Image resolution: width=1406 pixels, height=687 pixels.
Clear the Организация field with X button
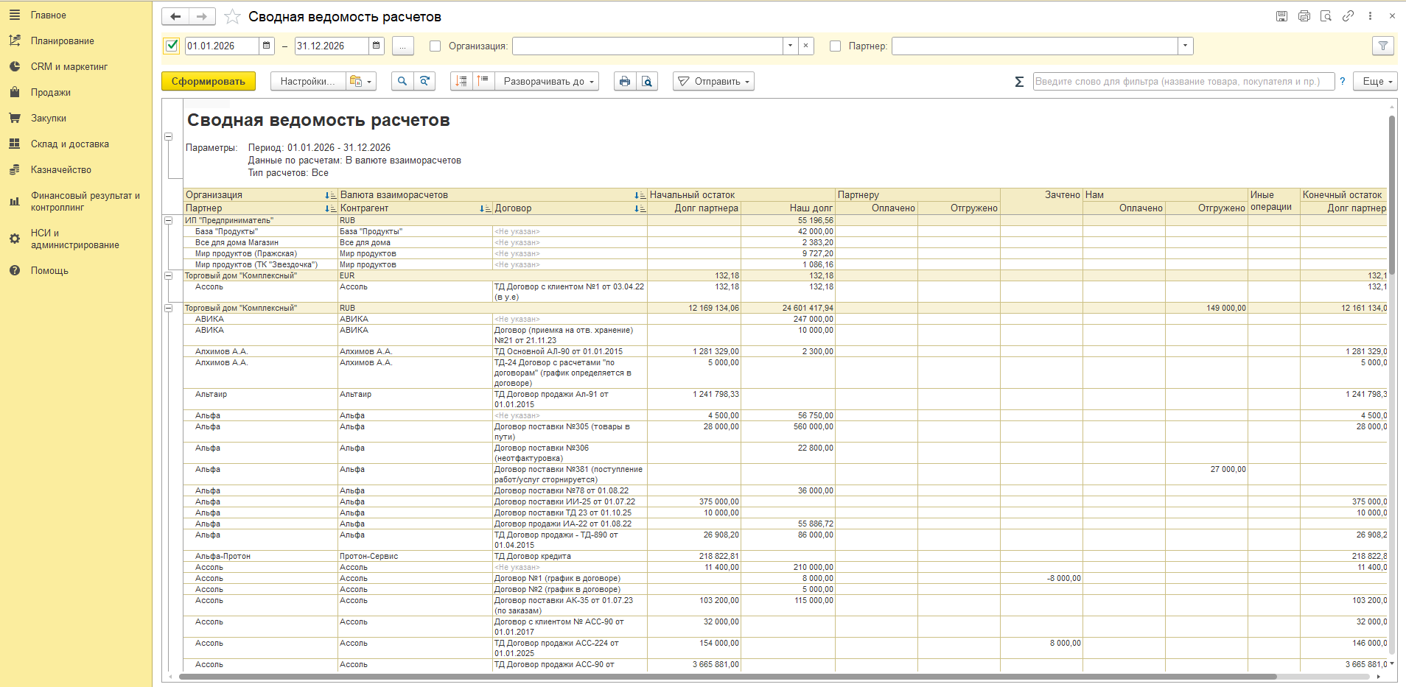pos(806,46)
